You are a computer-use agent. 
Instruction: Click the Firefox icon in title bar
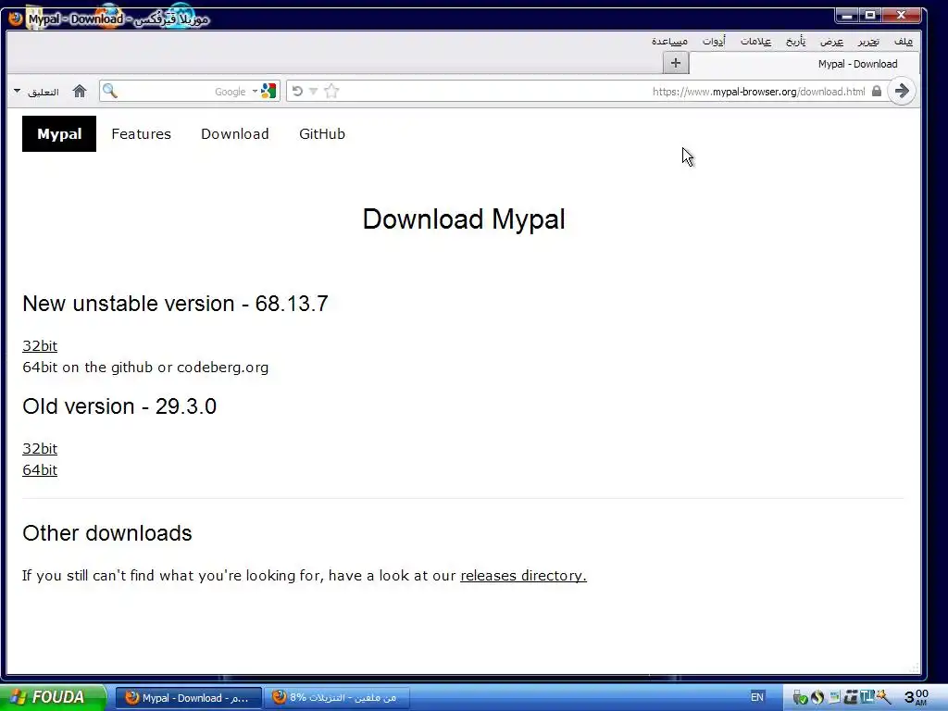point(16,19)
